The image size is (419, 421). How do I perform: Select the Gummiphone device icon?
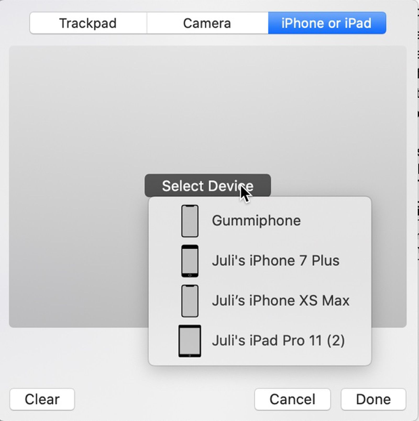[x=190, y=221]
